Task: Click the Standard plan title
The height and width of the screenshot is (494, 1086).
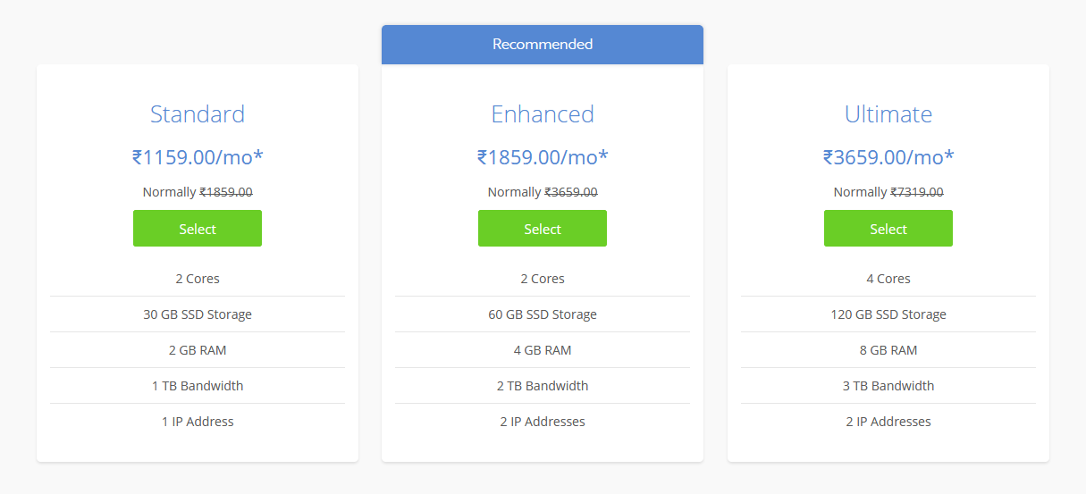Action: point(198,114)
